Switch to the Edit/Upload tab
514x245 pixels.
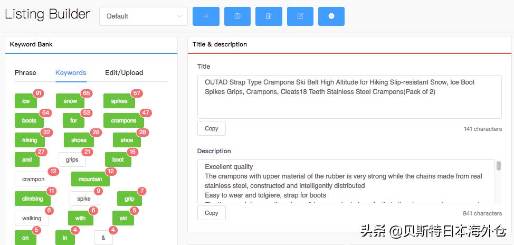pyautogui.click(x=124, y=73)
